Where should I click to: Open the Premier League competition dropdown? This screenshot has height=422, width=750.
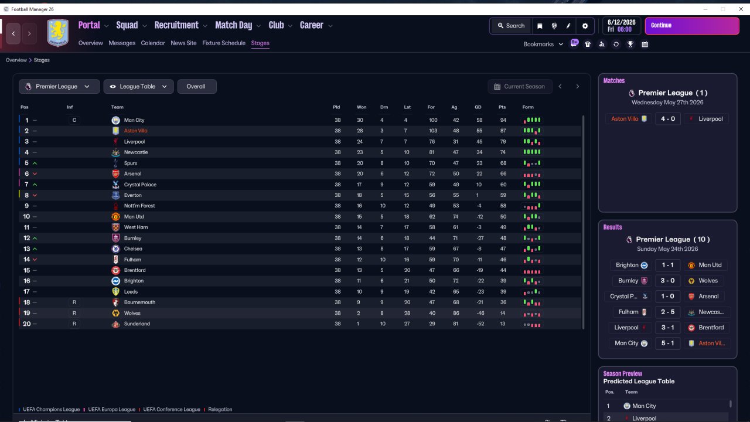coord(59,87)
